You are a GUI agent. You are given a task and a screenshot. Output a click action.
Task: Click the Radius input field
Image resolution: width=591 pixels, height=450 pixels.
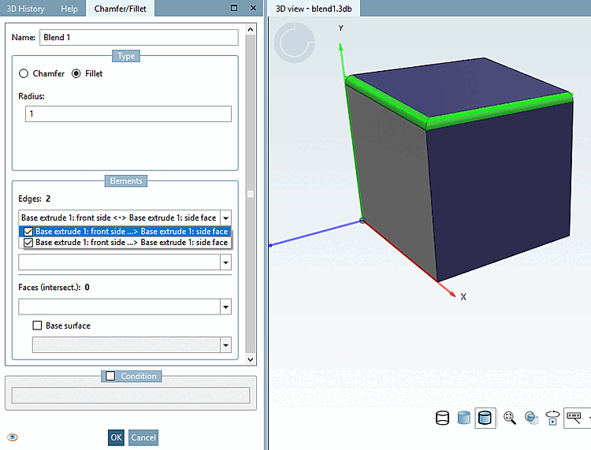pos(128,113)
